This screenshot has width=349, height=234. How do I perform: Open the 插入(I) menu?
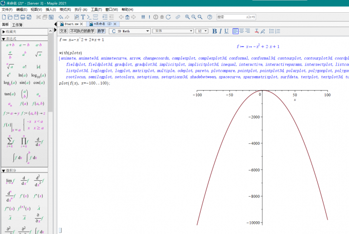click(51, 10)
